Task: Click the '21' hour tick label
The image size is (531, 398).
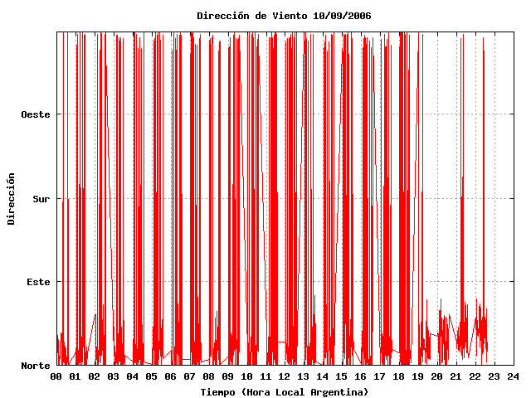Action: (x=456, y=376)
